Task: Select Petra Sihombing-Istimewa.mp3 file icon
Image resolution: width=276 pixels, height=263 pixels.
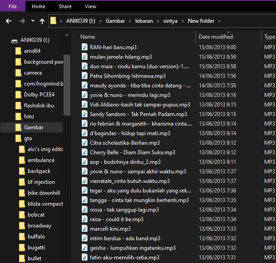Action: (x=85, y=76)
